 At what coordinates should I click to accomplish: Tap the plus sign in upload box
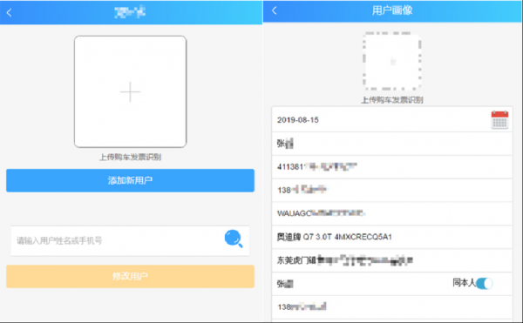[130, 91]
